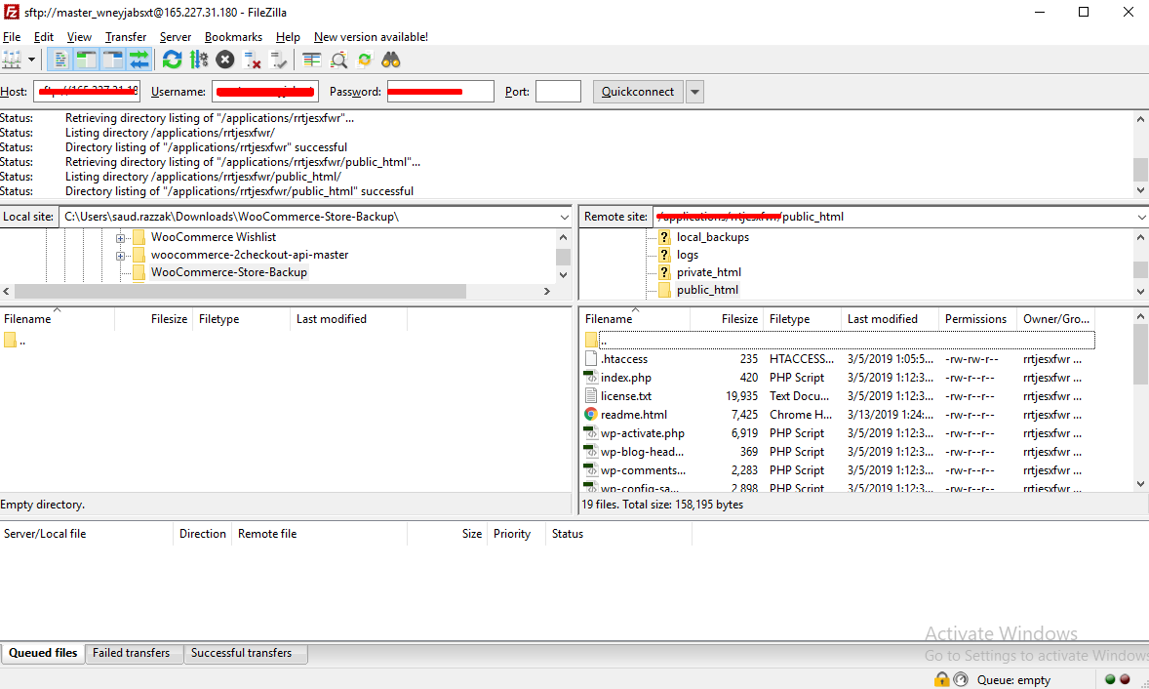Image resolution: width=1149 pixels, height=689 pixels.
Task: Disconnect from the currently visible server
Action: (x=252, y=61)
